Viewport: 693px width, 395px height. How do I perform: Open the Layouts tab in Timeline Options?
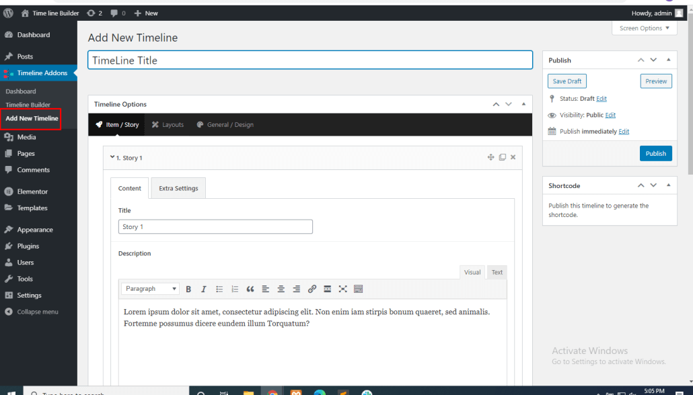pyautogui.click(x=168, y=124)
